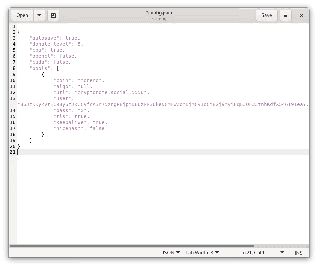This screenshot has width=318, height=267.
Task: Click the horizontal scrollbar thumb
Action: [x=132, y=246]
